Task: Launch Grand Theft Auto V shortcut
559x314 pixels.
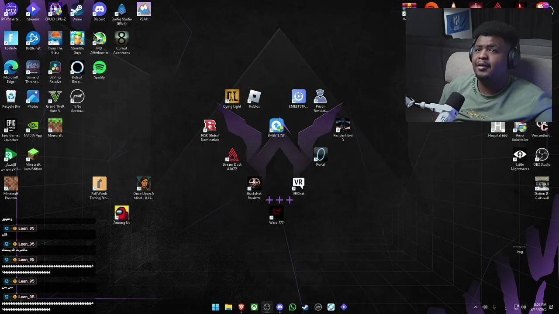Action: [x=55, y=101]
